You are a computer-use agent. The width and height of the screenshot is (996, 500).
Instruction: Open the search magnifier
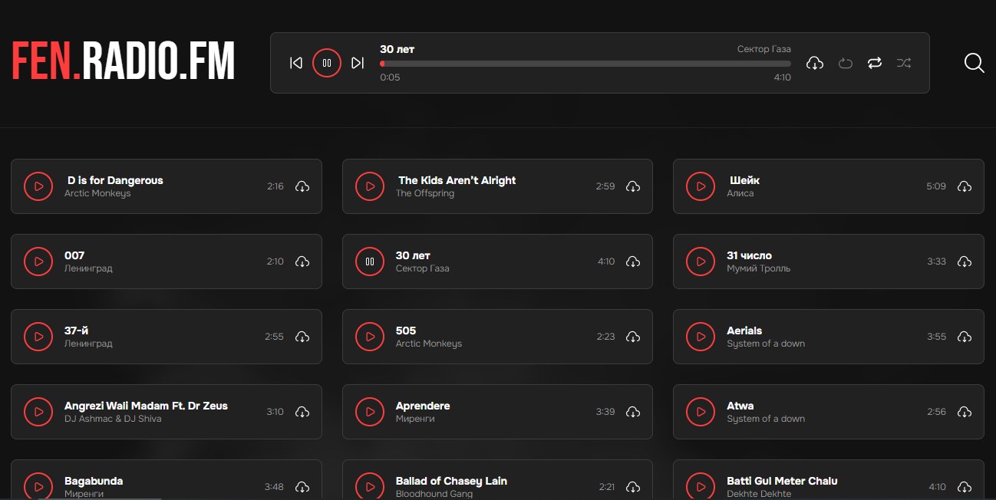click(974, 63)
